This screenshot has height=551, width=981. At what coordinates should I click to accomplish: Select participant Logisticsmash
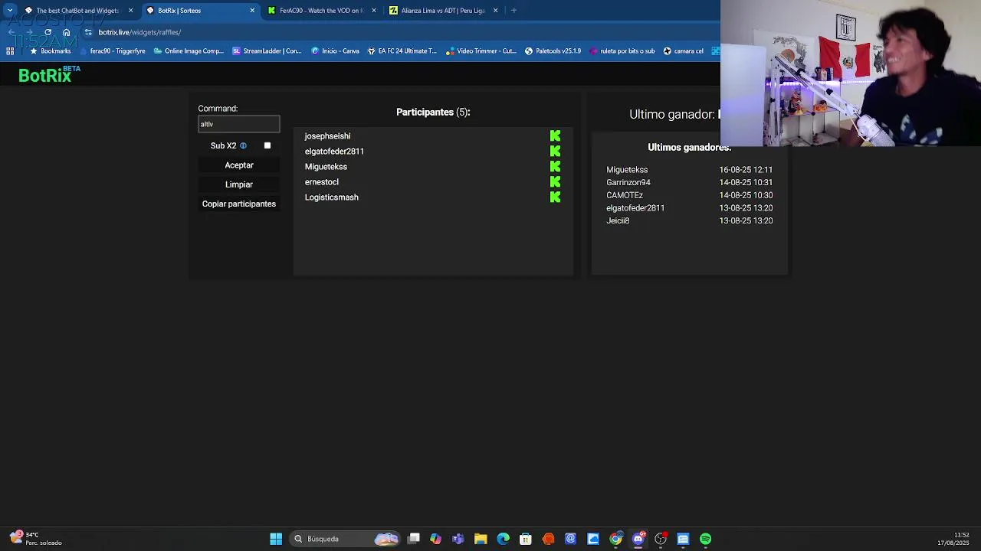[332, 197]
